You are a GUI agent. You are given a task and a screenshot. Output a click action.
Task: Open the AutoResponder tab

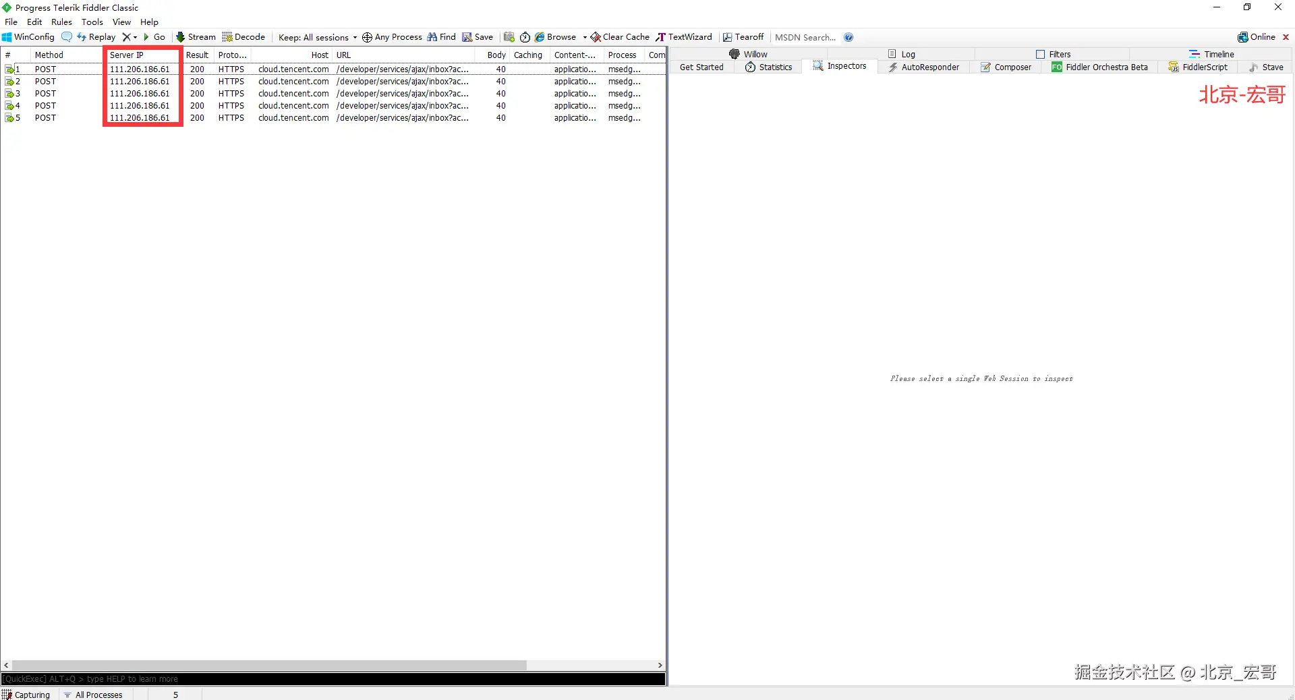pos(924,67)
